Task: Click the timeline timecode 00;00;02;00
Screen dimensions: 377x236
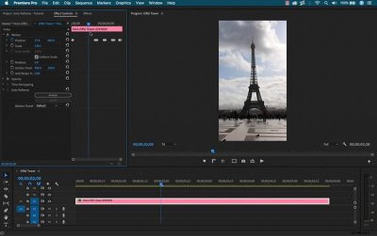Action: point(29,178)
